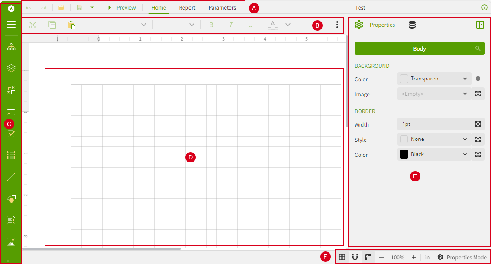
Task: Switch to the Report tab
Action: point(187,8)
